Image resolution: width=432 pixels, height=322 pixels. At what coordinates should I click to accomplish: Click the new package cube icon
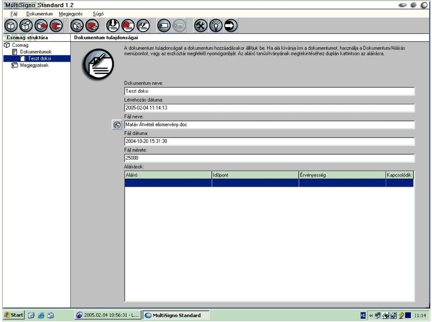point(11,26)
